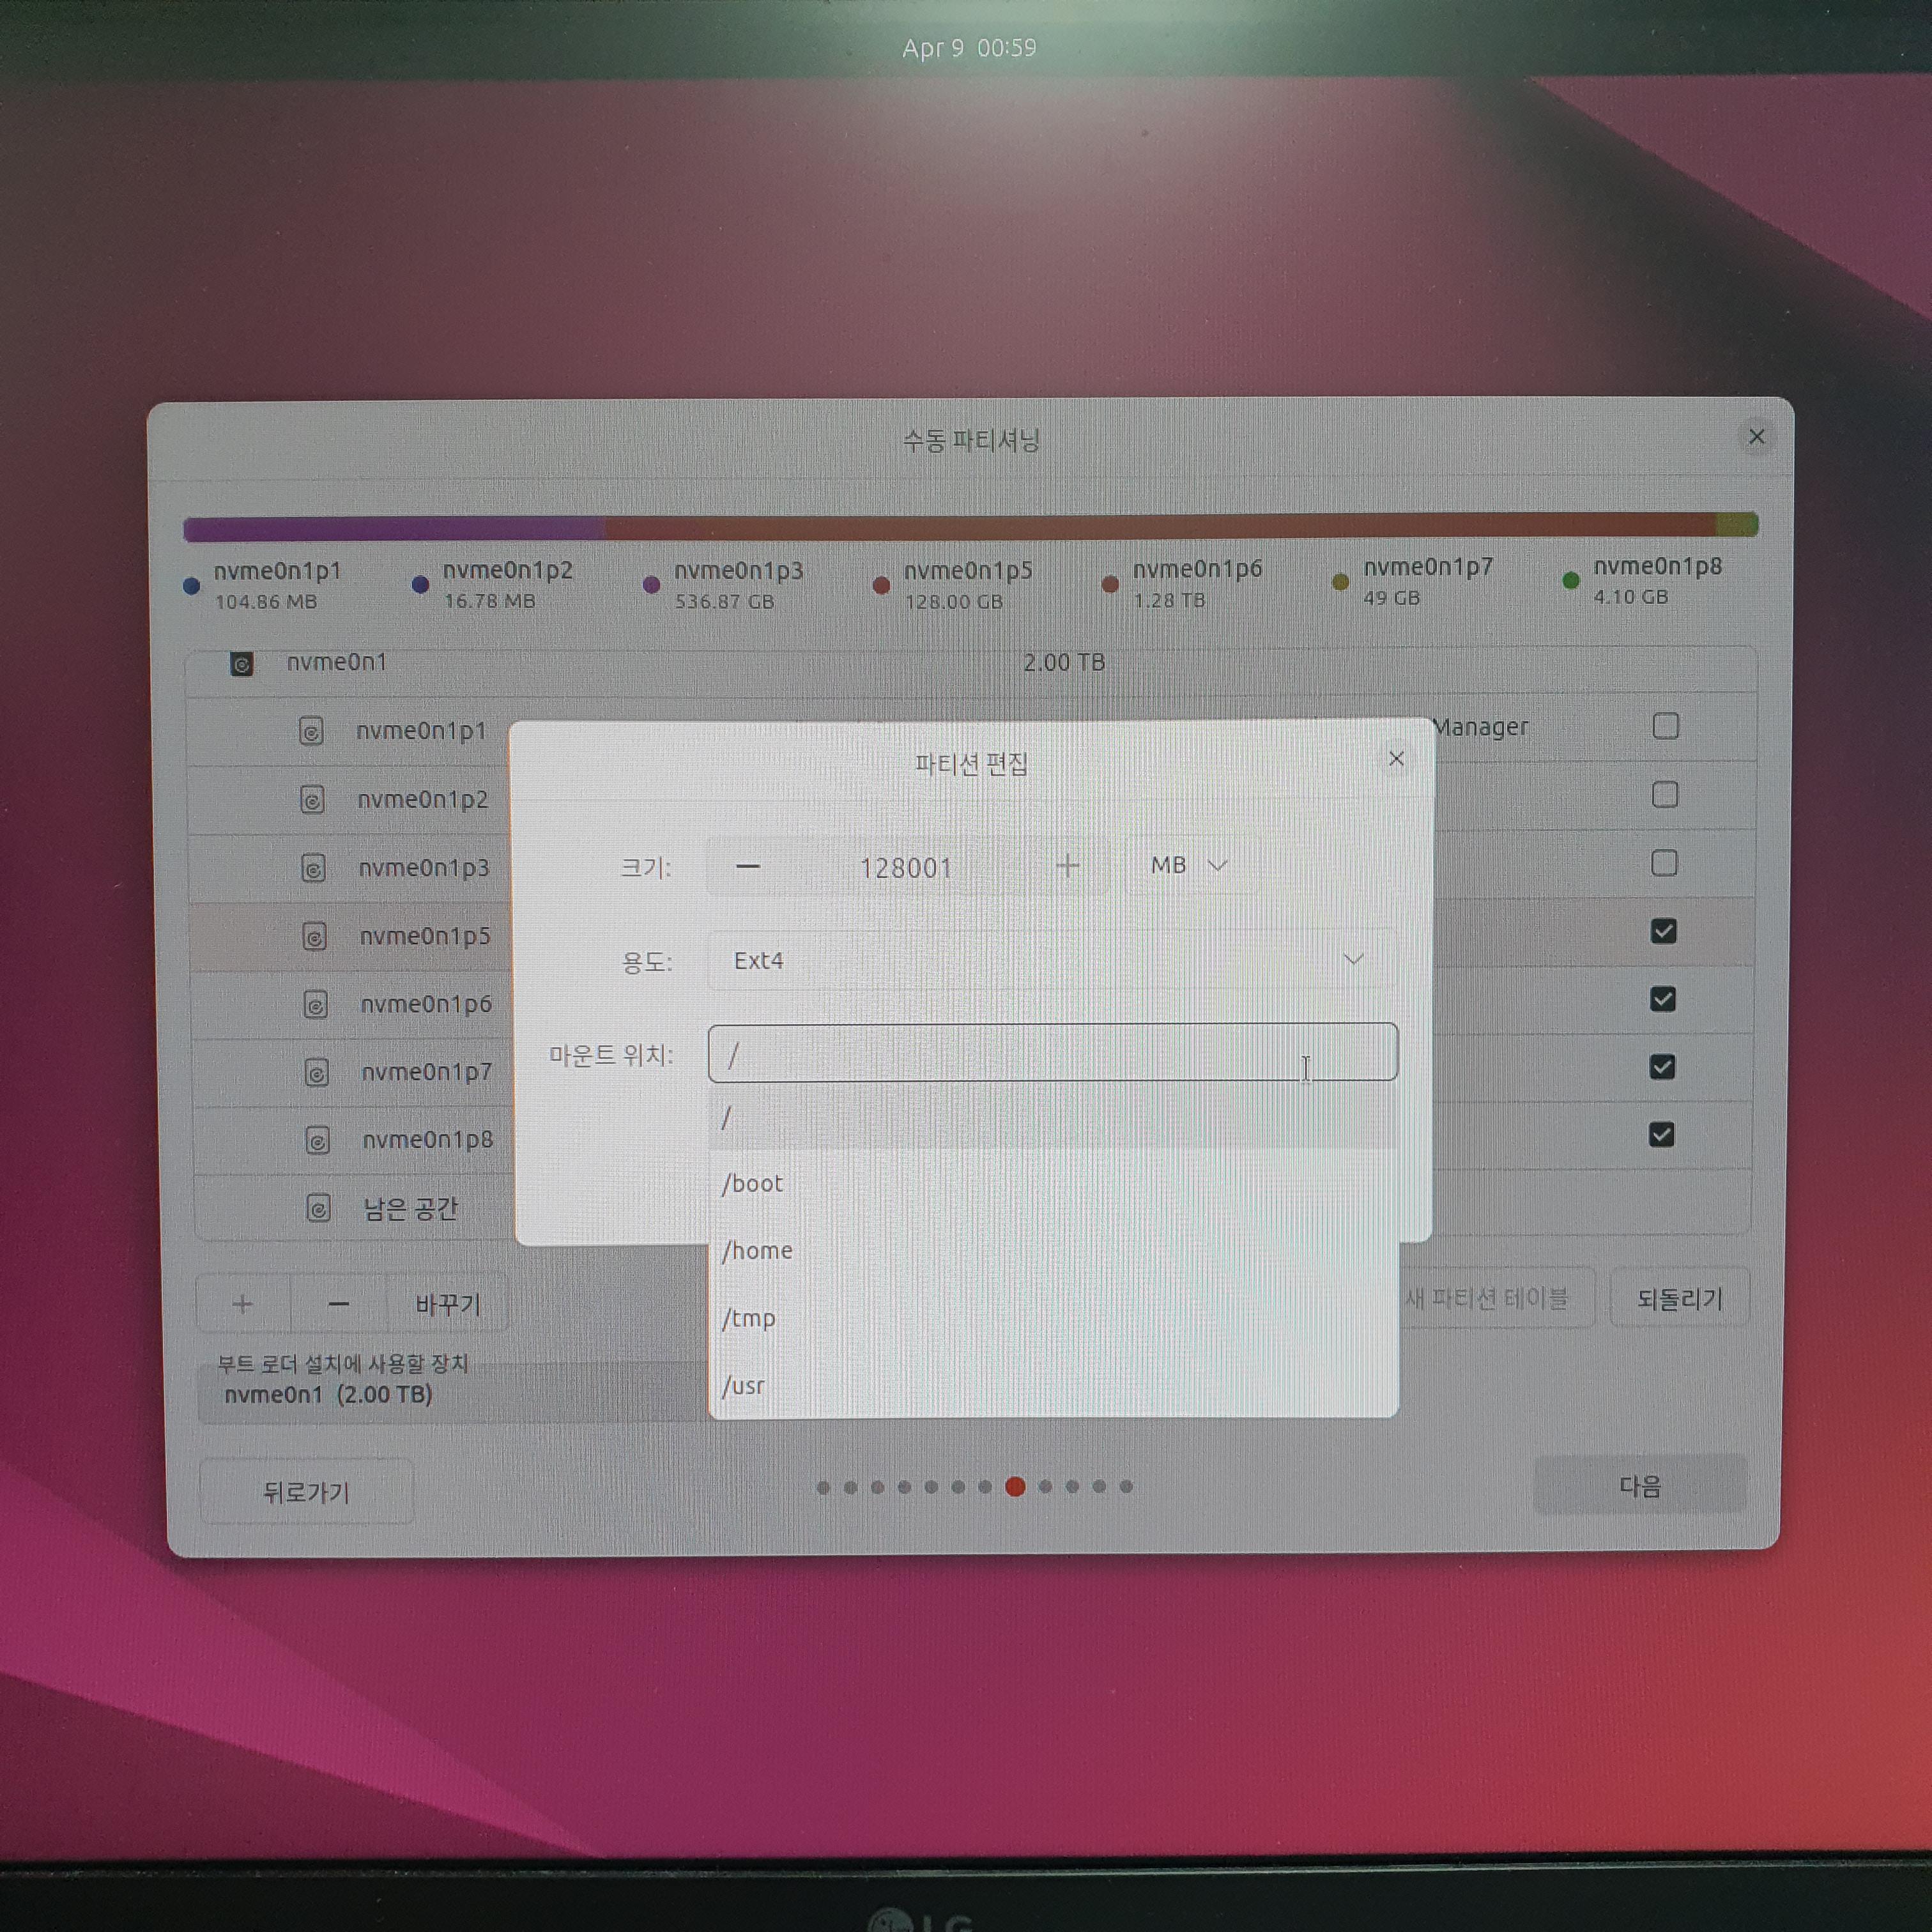
Task: Click the partition usage bar
Action: [x=970, y=526]
